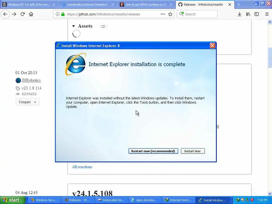This screenshot has width=272, height=204.
Task: Toggle the Firefox sidebar icon
Action: click(257, 14)
